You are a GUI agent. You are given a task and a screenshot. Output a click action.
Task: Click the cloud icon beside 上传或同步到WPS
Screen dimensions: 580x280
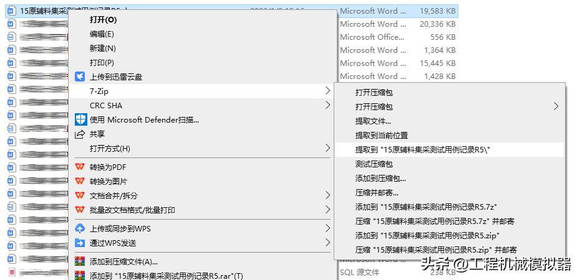80,228
